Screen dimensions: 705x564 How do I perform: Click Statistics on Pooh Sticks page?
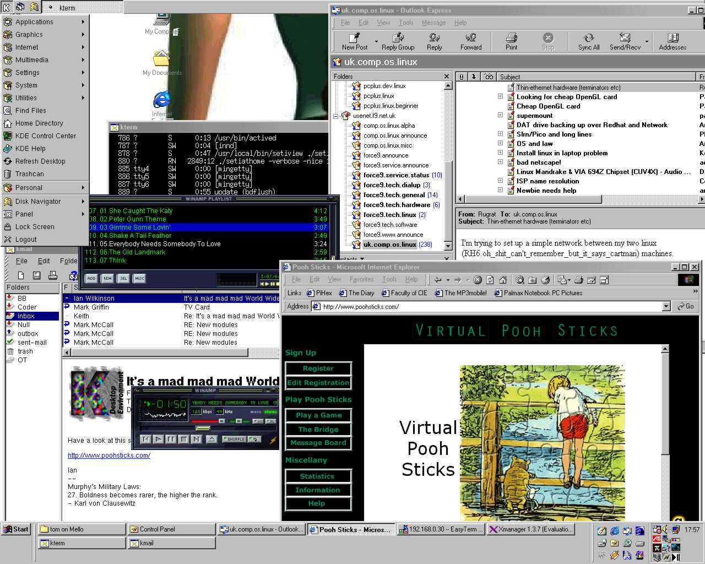(318, 476)
